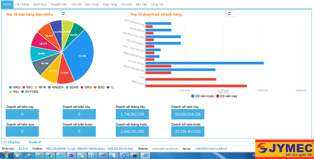
Task: Click the Doanh số link at bottom
Action: pos(35,142)
